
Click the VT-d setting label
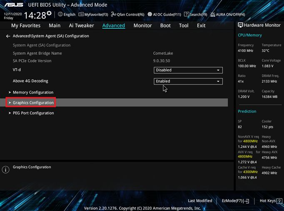17,70
